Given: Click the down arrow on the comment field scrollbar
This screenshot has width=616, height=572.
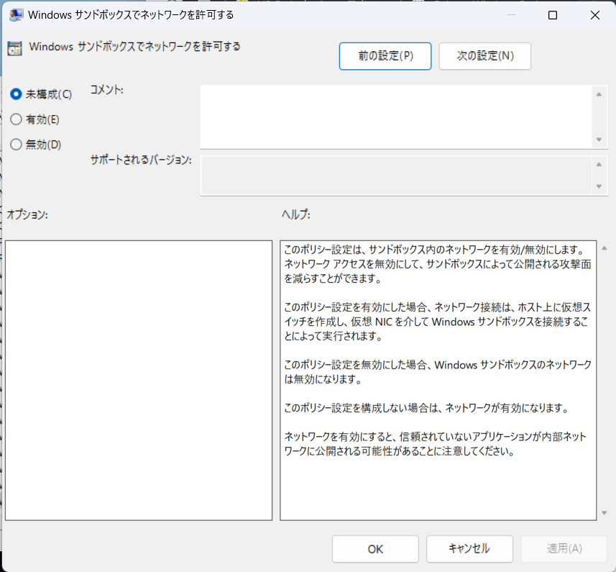Looking at the screenshot, I should [x=598, y=139].
